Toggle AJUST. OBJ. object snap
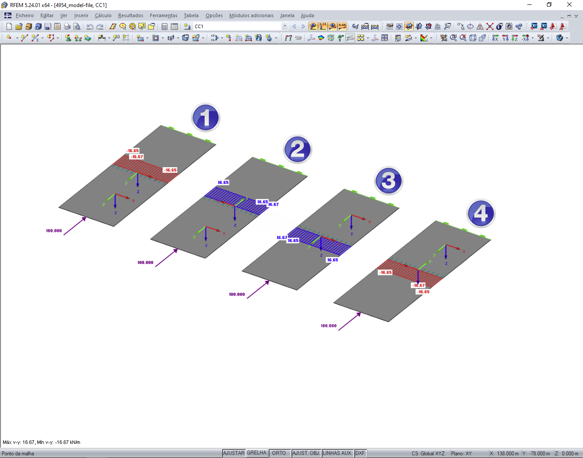Image resolution: width=583 pixels, height=458 pixels. click(x=307, y=453)
